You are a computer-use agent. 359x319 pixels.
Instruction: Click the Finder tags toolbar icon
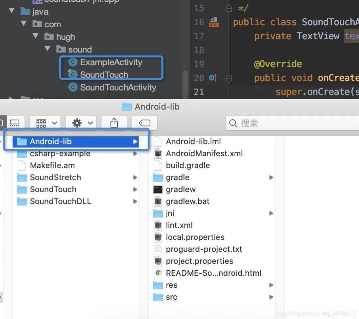click(x=144, y=123)
